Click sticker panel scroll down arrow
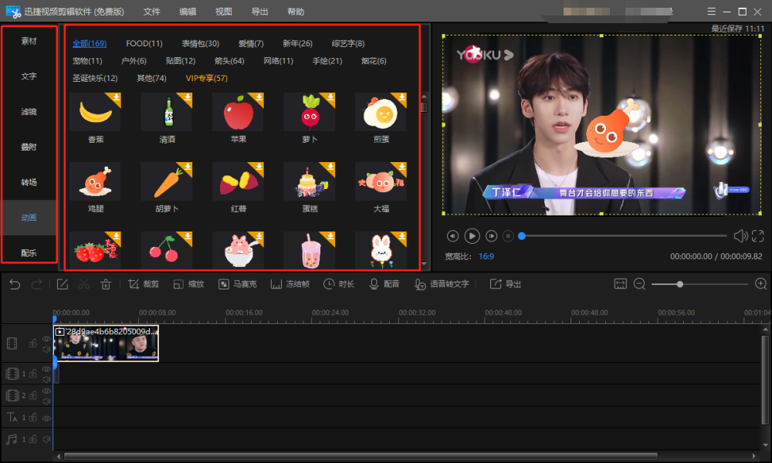This screenshot has width=772, height=463. (424, 264)
